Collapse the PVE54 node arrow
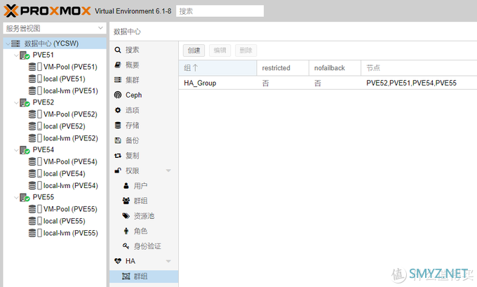 pyautogui.click(x=16, y=150)
